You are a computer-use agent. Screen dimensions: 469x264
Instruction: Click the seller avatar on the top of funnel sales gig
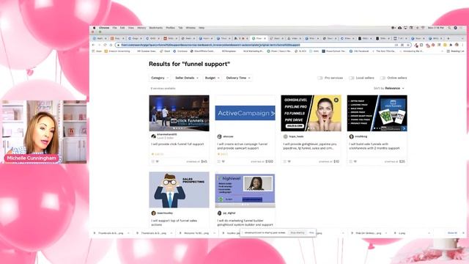pos(153,213)
